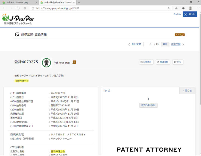Go to 次の文献 link
The width and height of the screenshot is (201, 156).
click(176, 44)
